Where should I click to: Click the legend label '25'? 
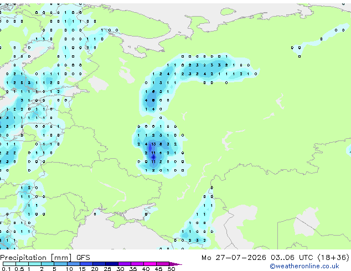coord(107,269)
